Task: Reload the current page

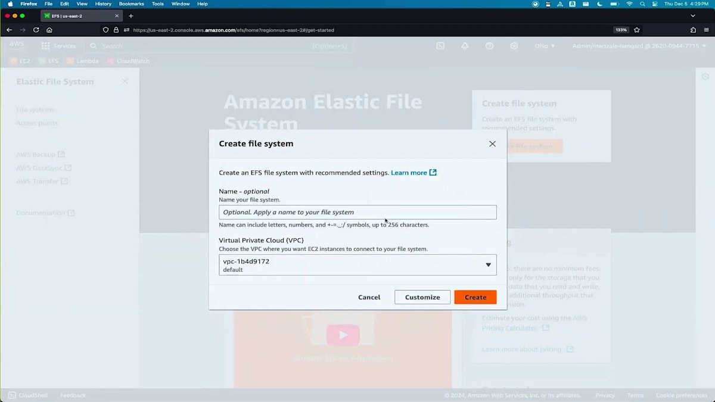Action: [36, 30]
